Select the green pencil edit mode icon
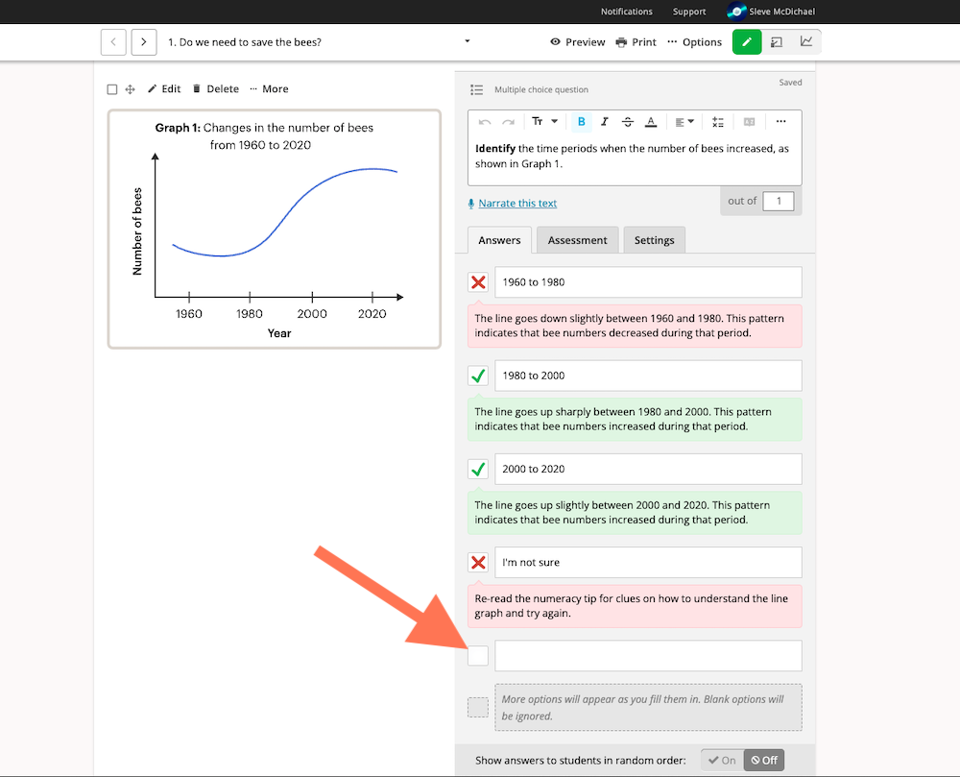960x777 pixels. pyautogui.click(x=747, y=42)
